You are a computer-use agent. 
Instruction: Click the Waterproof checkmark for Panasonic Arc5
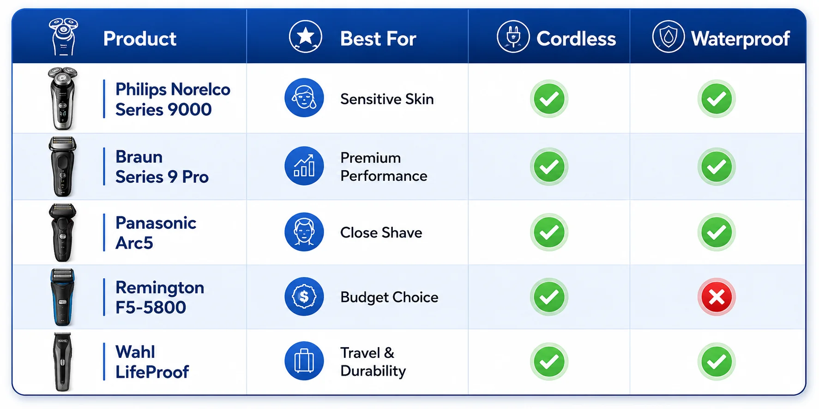pos(717,232)
